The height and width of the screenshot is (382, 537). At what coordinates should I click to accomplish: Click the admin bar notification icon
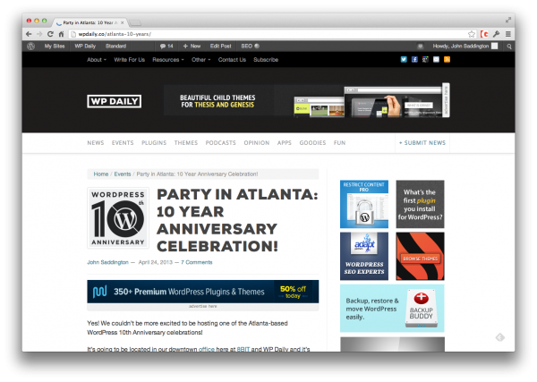[421, 47]
